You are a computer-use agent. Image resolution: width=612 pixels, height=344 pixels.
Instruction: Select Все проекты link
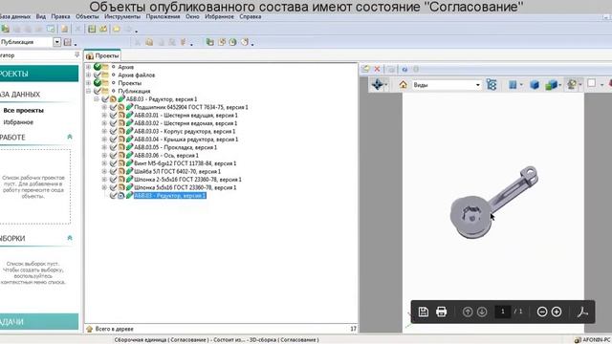click(x=23, y=111)
